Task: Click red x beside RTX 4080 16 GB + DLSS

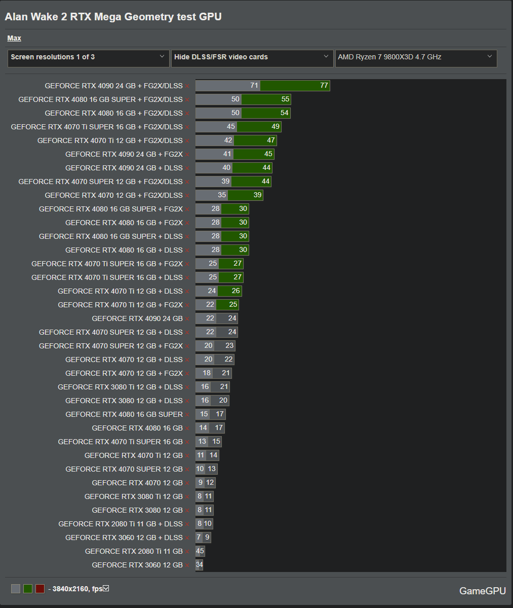Action: pyautogui.click(x=187, y=251)
